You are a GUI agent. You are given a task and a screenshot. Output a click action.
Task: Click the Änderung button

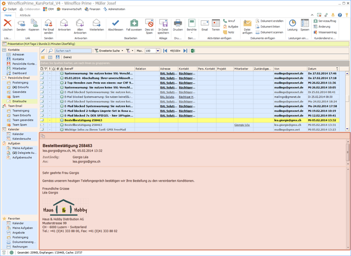coord(322,27)
